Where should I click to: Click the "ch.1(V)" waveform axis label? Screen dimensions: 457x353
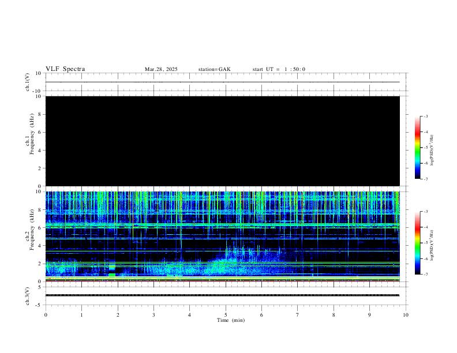pyautogui.click(x=28, y=82)
